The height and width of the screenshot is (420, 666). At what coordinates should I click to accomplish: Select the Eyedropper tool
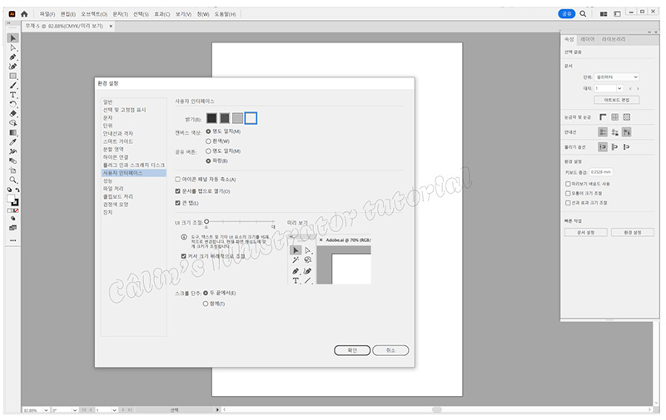pos(12,141)
